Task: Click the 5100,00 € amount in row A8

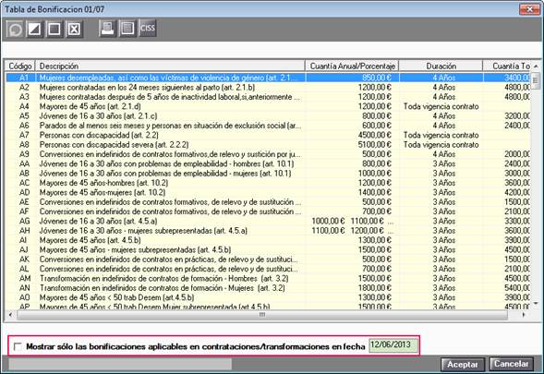Action: point(374,145)
